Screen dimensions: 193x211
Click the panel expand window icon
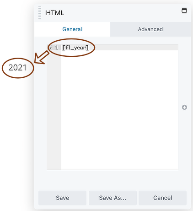click(x=184, y=11)
